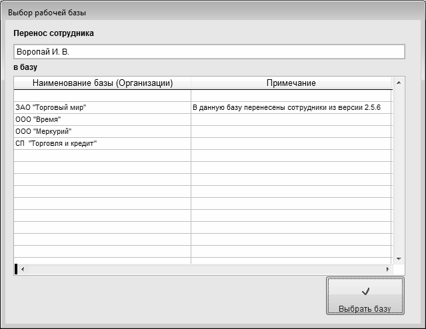Click the employee name field Воропай И. В.

(209, 51)
